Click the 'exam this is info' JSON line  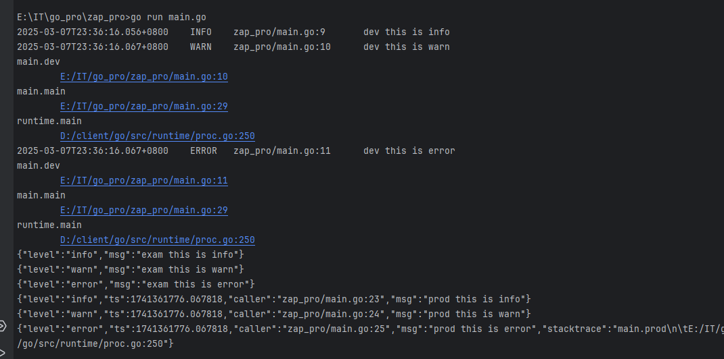pyautogui.click(x=130, y=255)
